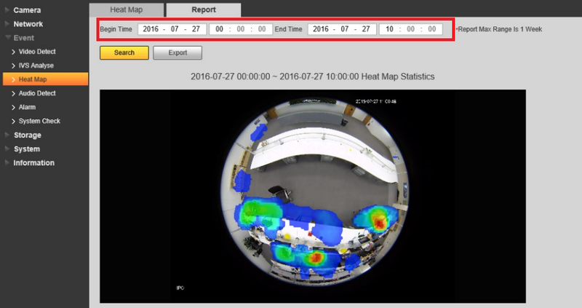Open the Video Detect page
This screenshot has height=308, width=582.
[x=37, y=52]
